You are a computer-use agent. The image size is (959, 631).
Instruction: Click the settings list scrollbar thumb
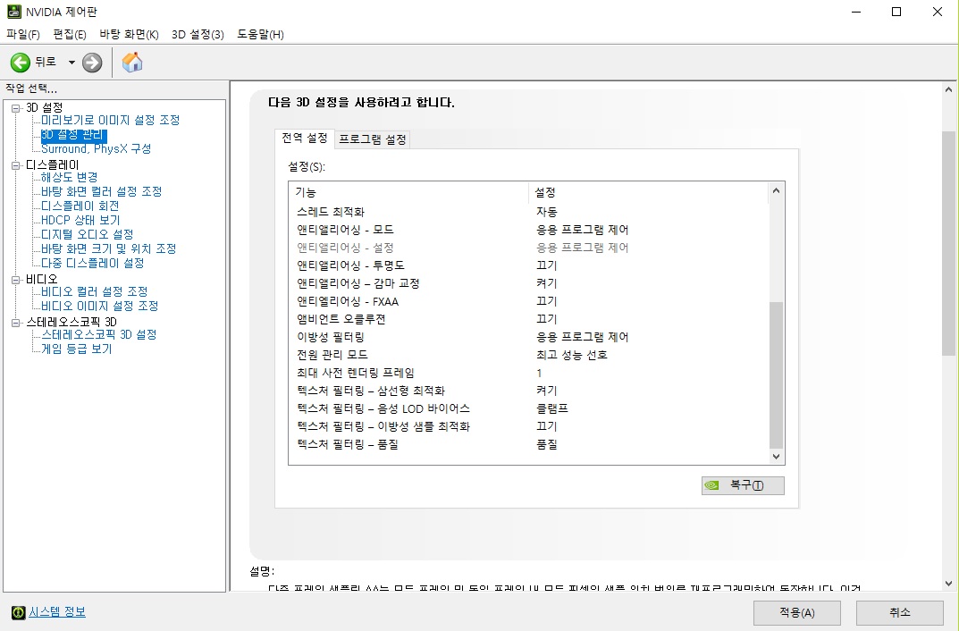(776, 374)
